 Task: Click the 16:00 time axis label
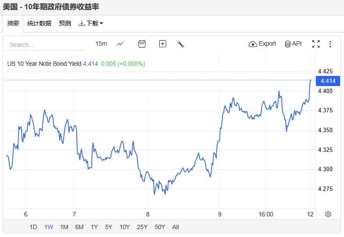(x=266, y=214)
